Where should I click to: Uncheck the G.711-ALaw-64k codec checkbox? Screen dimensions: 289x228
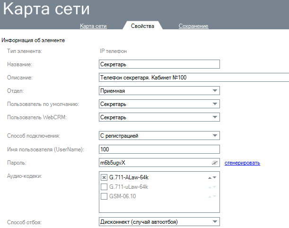(x=104, y=177)
